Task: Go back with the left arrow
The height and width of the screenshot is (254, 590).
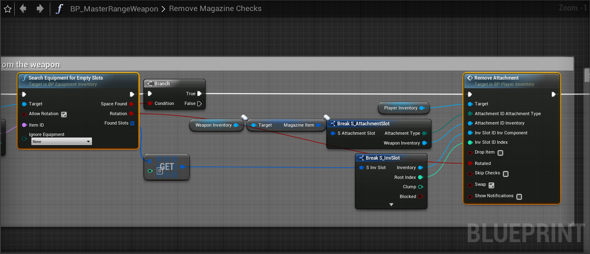Action: coord(23,9)
